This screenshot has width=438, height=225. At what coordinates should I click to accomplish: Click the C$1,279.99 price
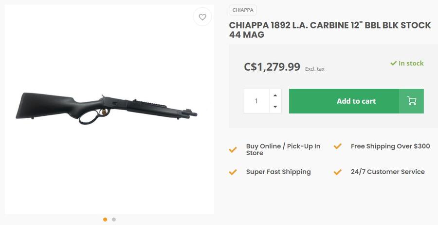pos(272,67)
